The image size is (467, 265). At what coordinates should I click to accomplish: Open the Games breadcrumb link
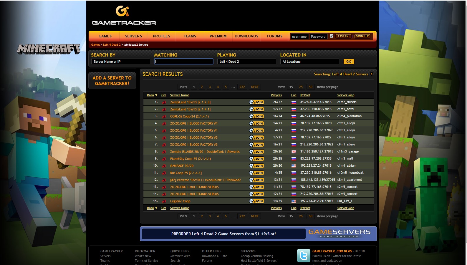click(x=95, y=45)
